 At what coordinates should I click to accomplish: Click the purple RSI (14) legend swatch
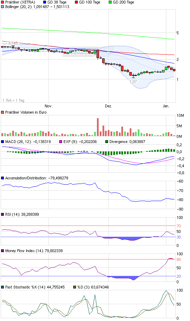pyautogui.click(x=2, y=214)
